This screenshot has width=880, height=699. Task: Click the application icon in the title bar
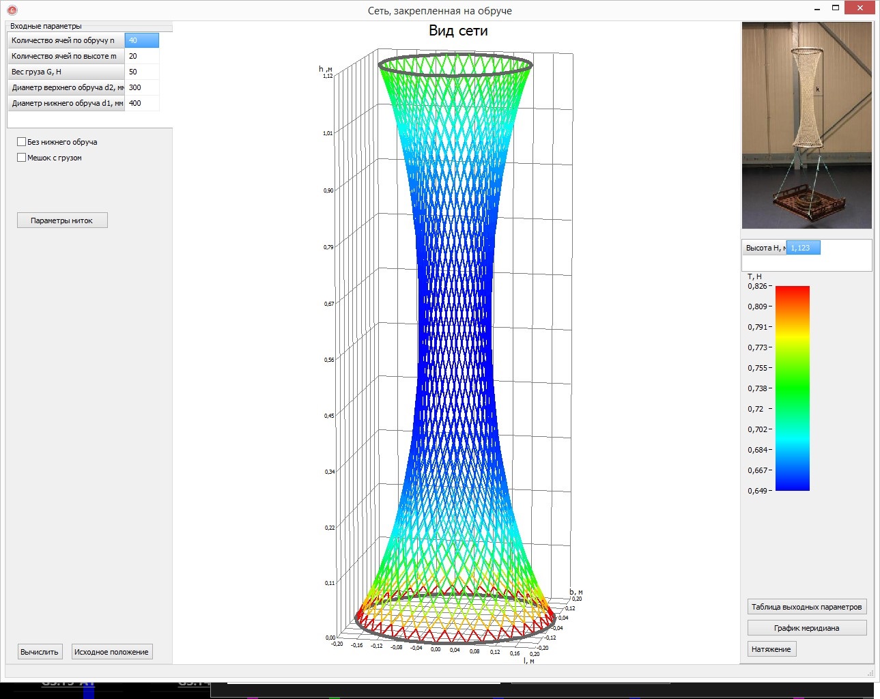pos(12,10)
